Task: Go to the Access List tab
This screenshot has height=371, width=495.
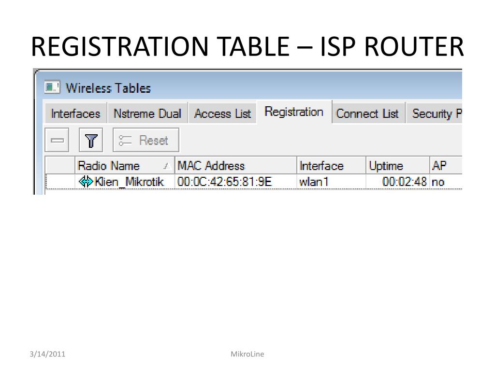Action: coord(222,113)
